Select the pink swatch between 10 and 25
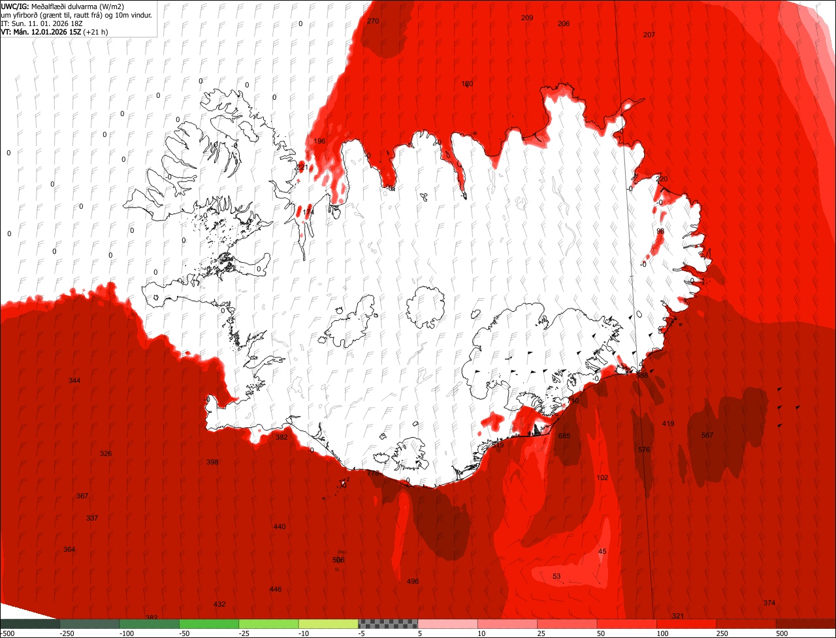The height and width of the screenshot is (638, 836). point(507,624)
